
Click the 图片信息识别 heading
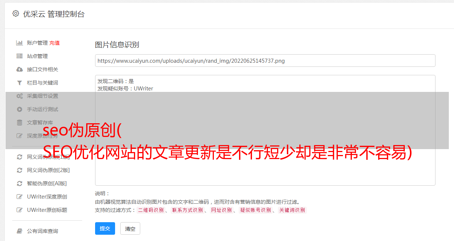pos(117,45)
